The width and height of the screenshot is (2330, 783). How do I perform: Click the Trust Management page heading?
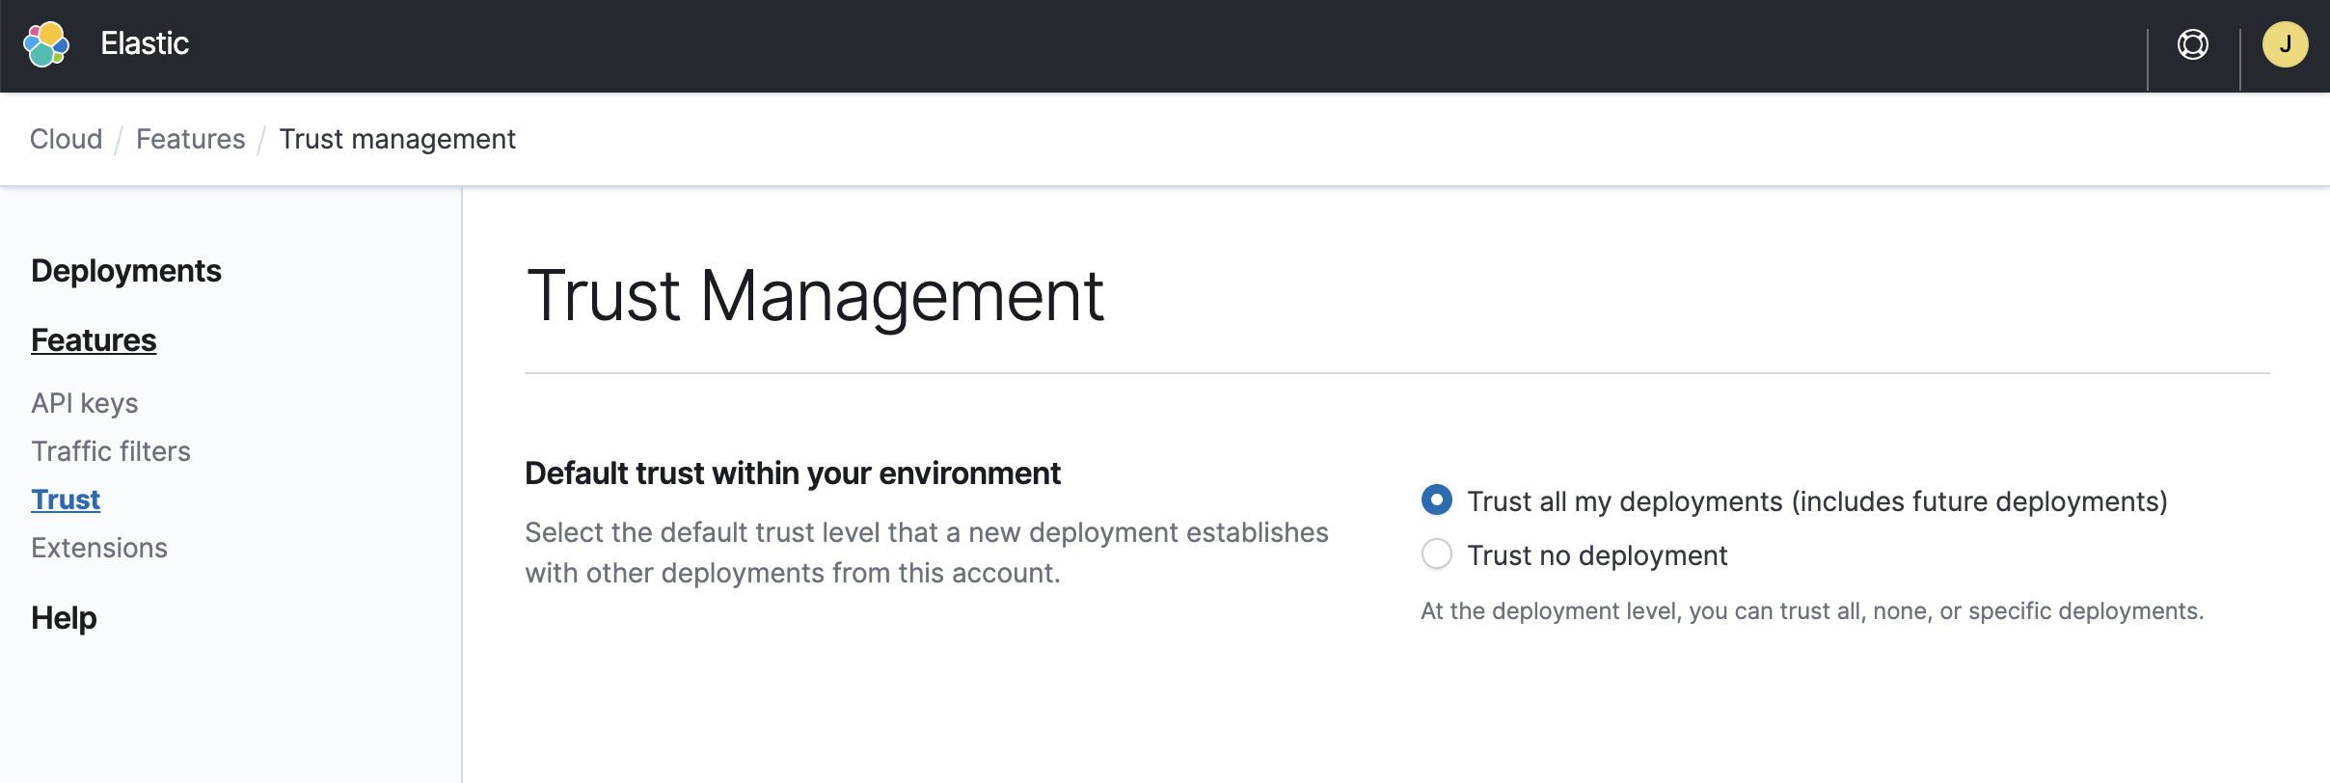pos(815,295)
